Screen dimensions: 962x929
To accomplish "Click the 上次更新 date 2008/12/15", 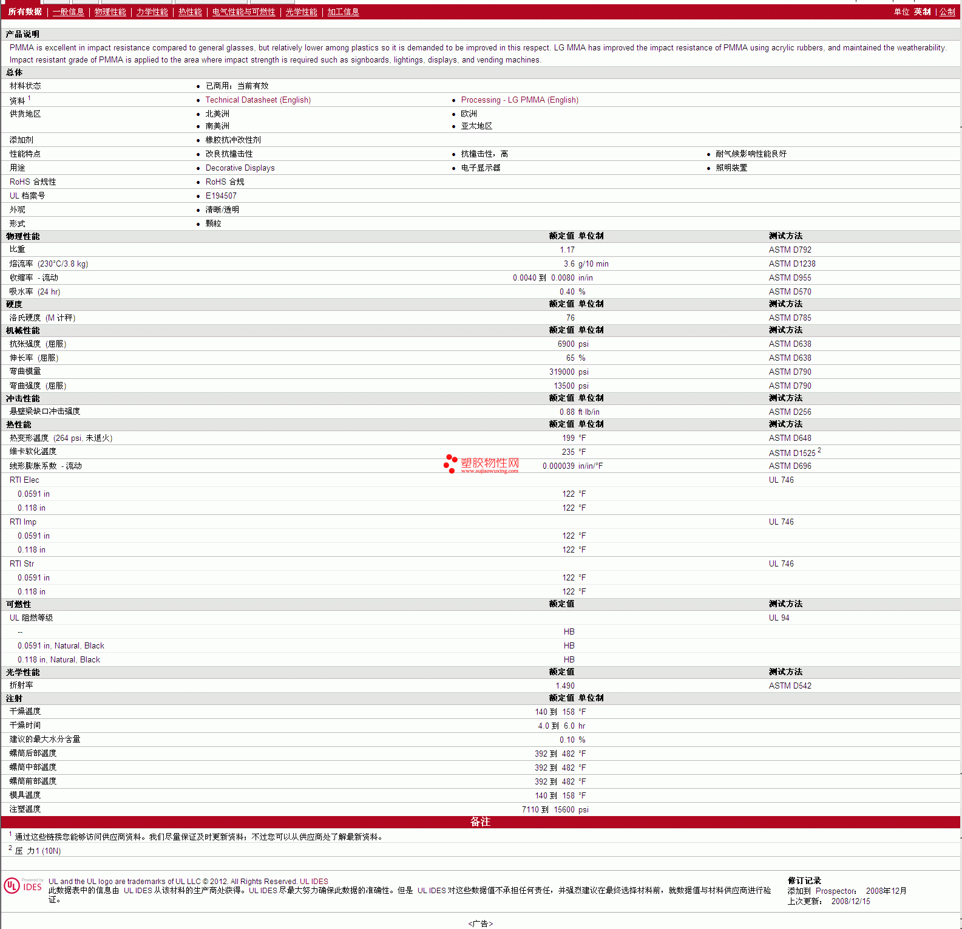I will pyautogui.click(x=850, y=902).
